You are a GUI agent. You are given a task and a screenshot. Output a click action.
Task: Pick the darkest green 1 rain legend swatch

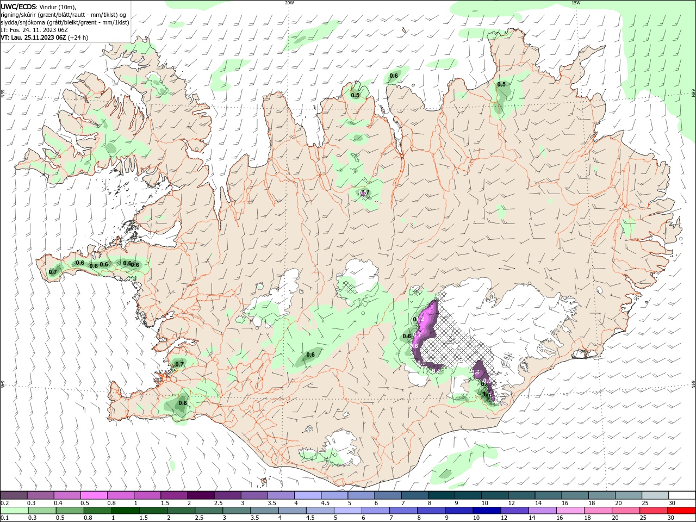(x=126, y=511)
